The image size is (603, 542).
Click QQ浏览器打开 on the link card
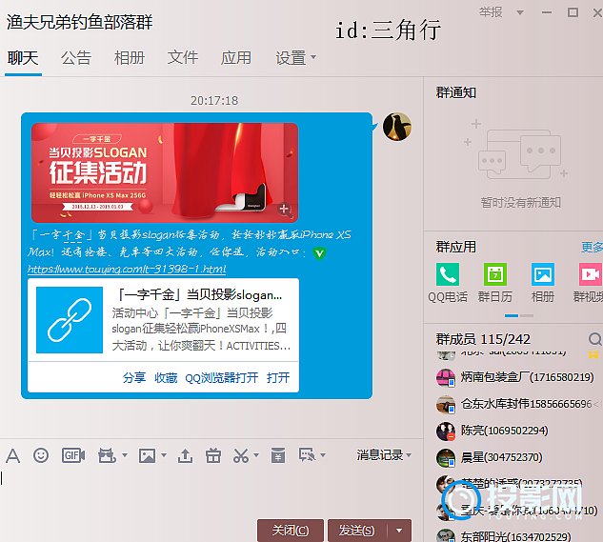tap(222, 378)
